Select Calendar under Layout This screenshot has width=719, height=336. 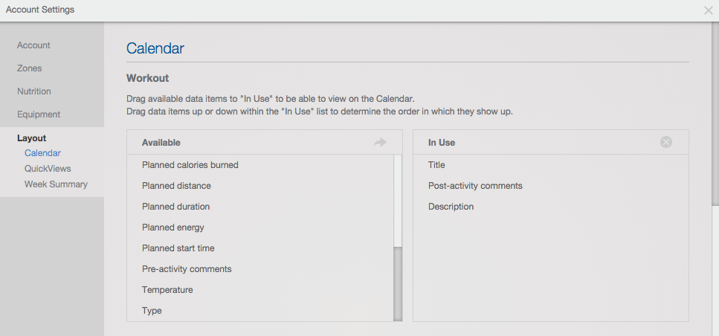pyautogui.click(x=42, y=153)
